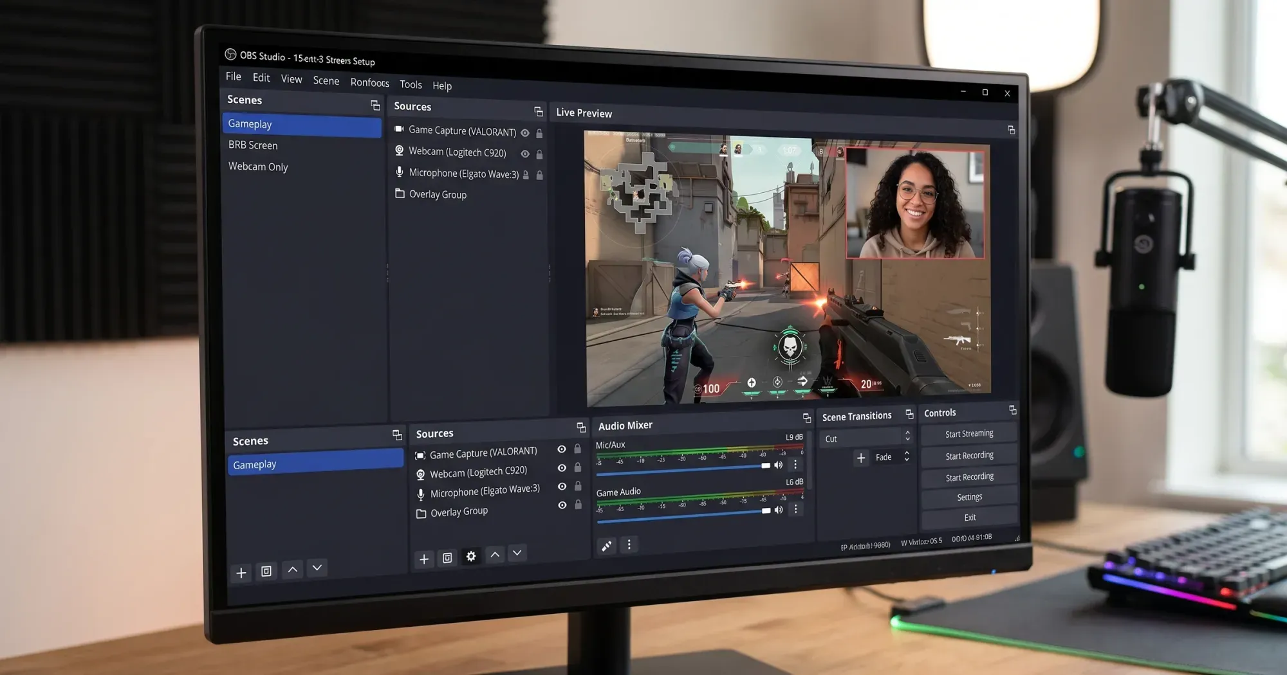Open Settings from Controls panel
The image size is (1287, 675).
pyautogui.click(x=969, y=497)
